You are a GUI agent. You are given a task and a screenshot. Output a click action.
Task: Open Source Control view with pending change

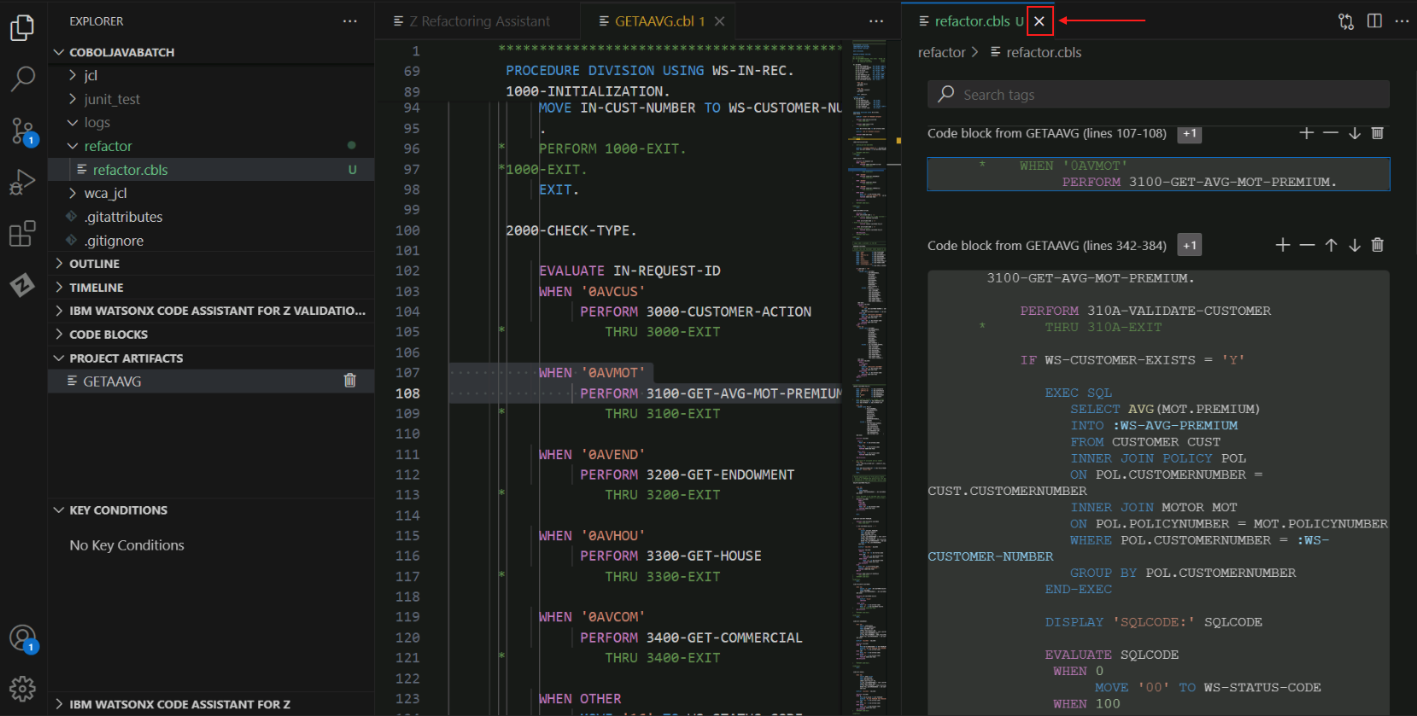22,131
